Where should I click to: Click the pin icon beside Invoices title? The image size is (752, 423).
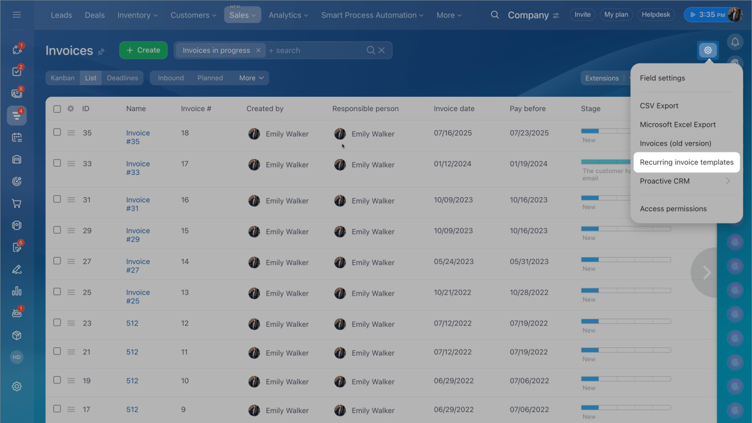pos(101,52)
